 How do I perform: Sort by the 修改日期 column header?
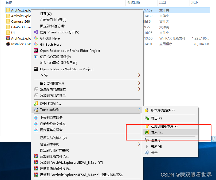133,2
